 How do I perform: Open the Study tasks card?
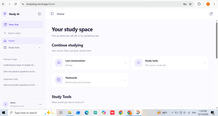170,63
